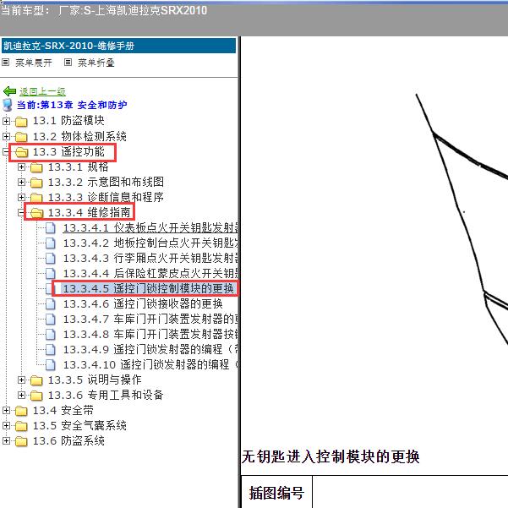Click the document icon of item 13.3.4.1
508x508 pixels.
[51, 227]
